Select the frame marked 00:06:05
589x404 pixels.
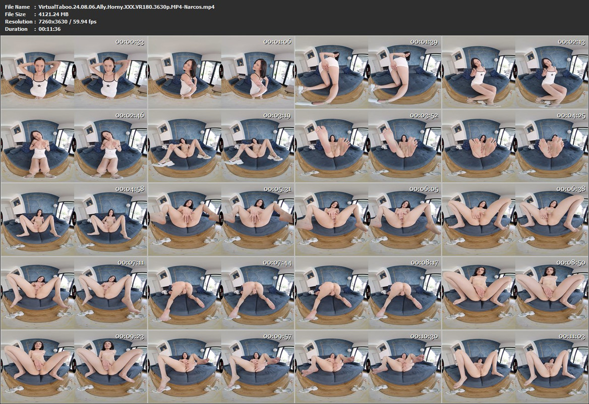(x=368, y=220)
